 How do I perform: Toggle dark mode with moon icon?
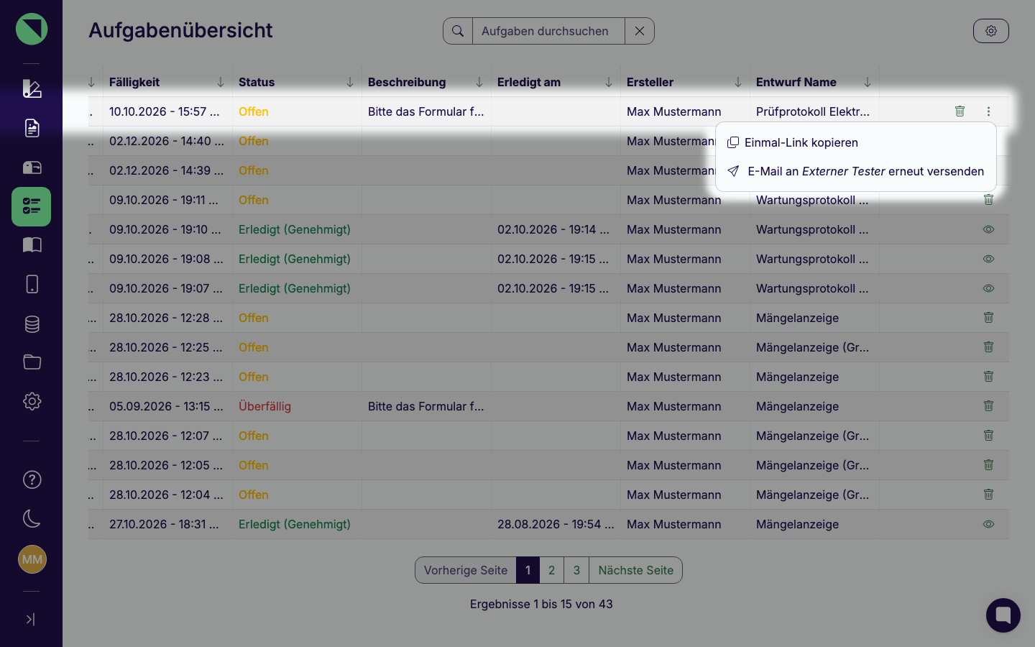(32, 518)
